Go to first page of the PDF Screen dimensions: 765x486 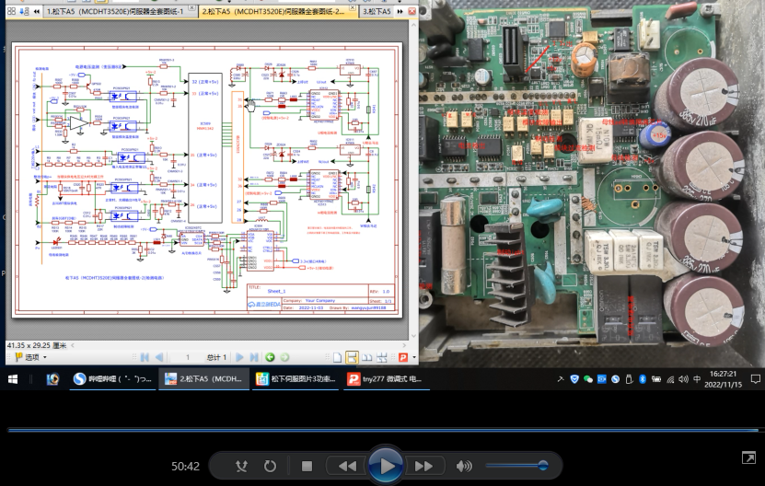tap(145, 357)
